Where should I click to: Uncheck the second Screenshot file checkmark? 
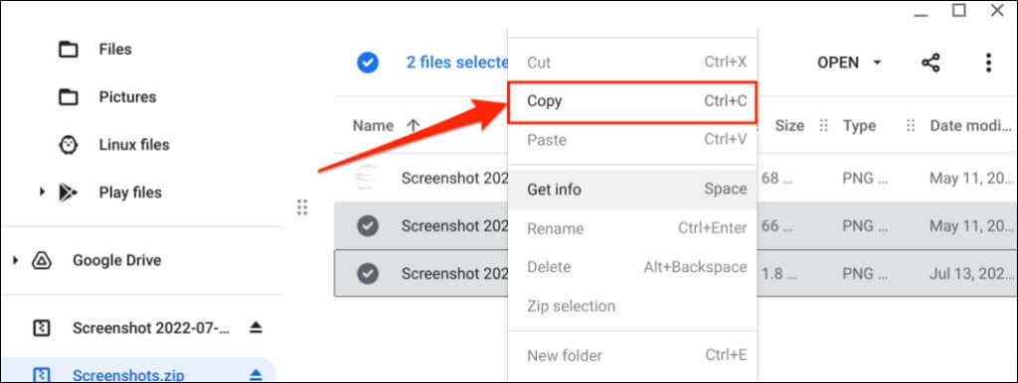tap(368, 226)
